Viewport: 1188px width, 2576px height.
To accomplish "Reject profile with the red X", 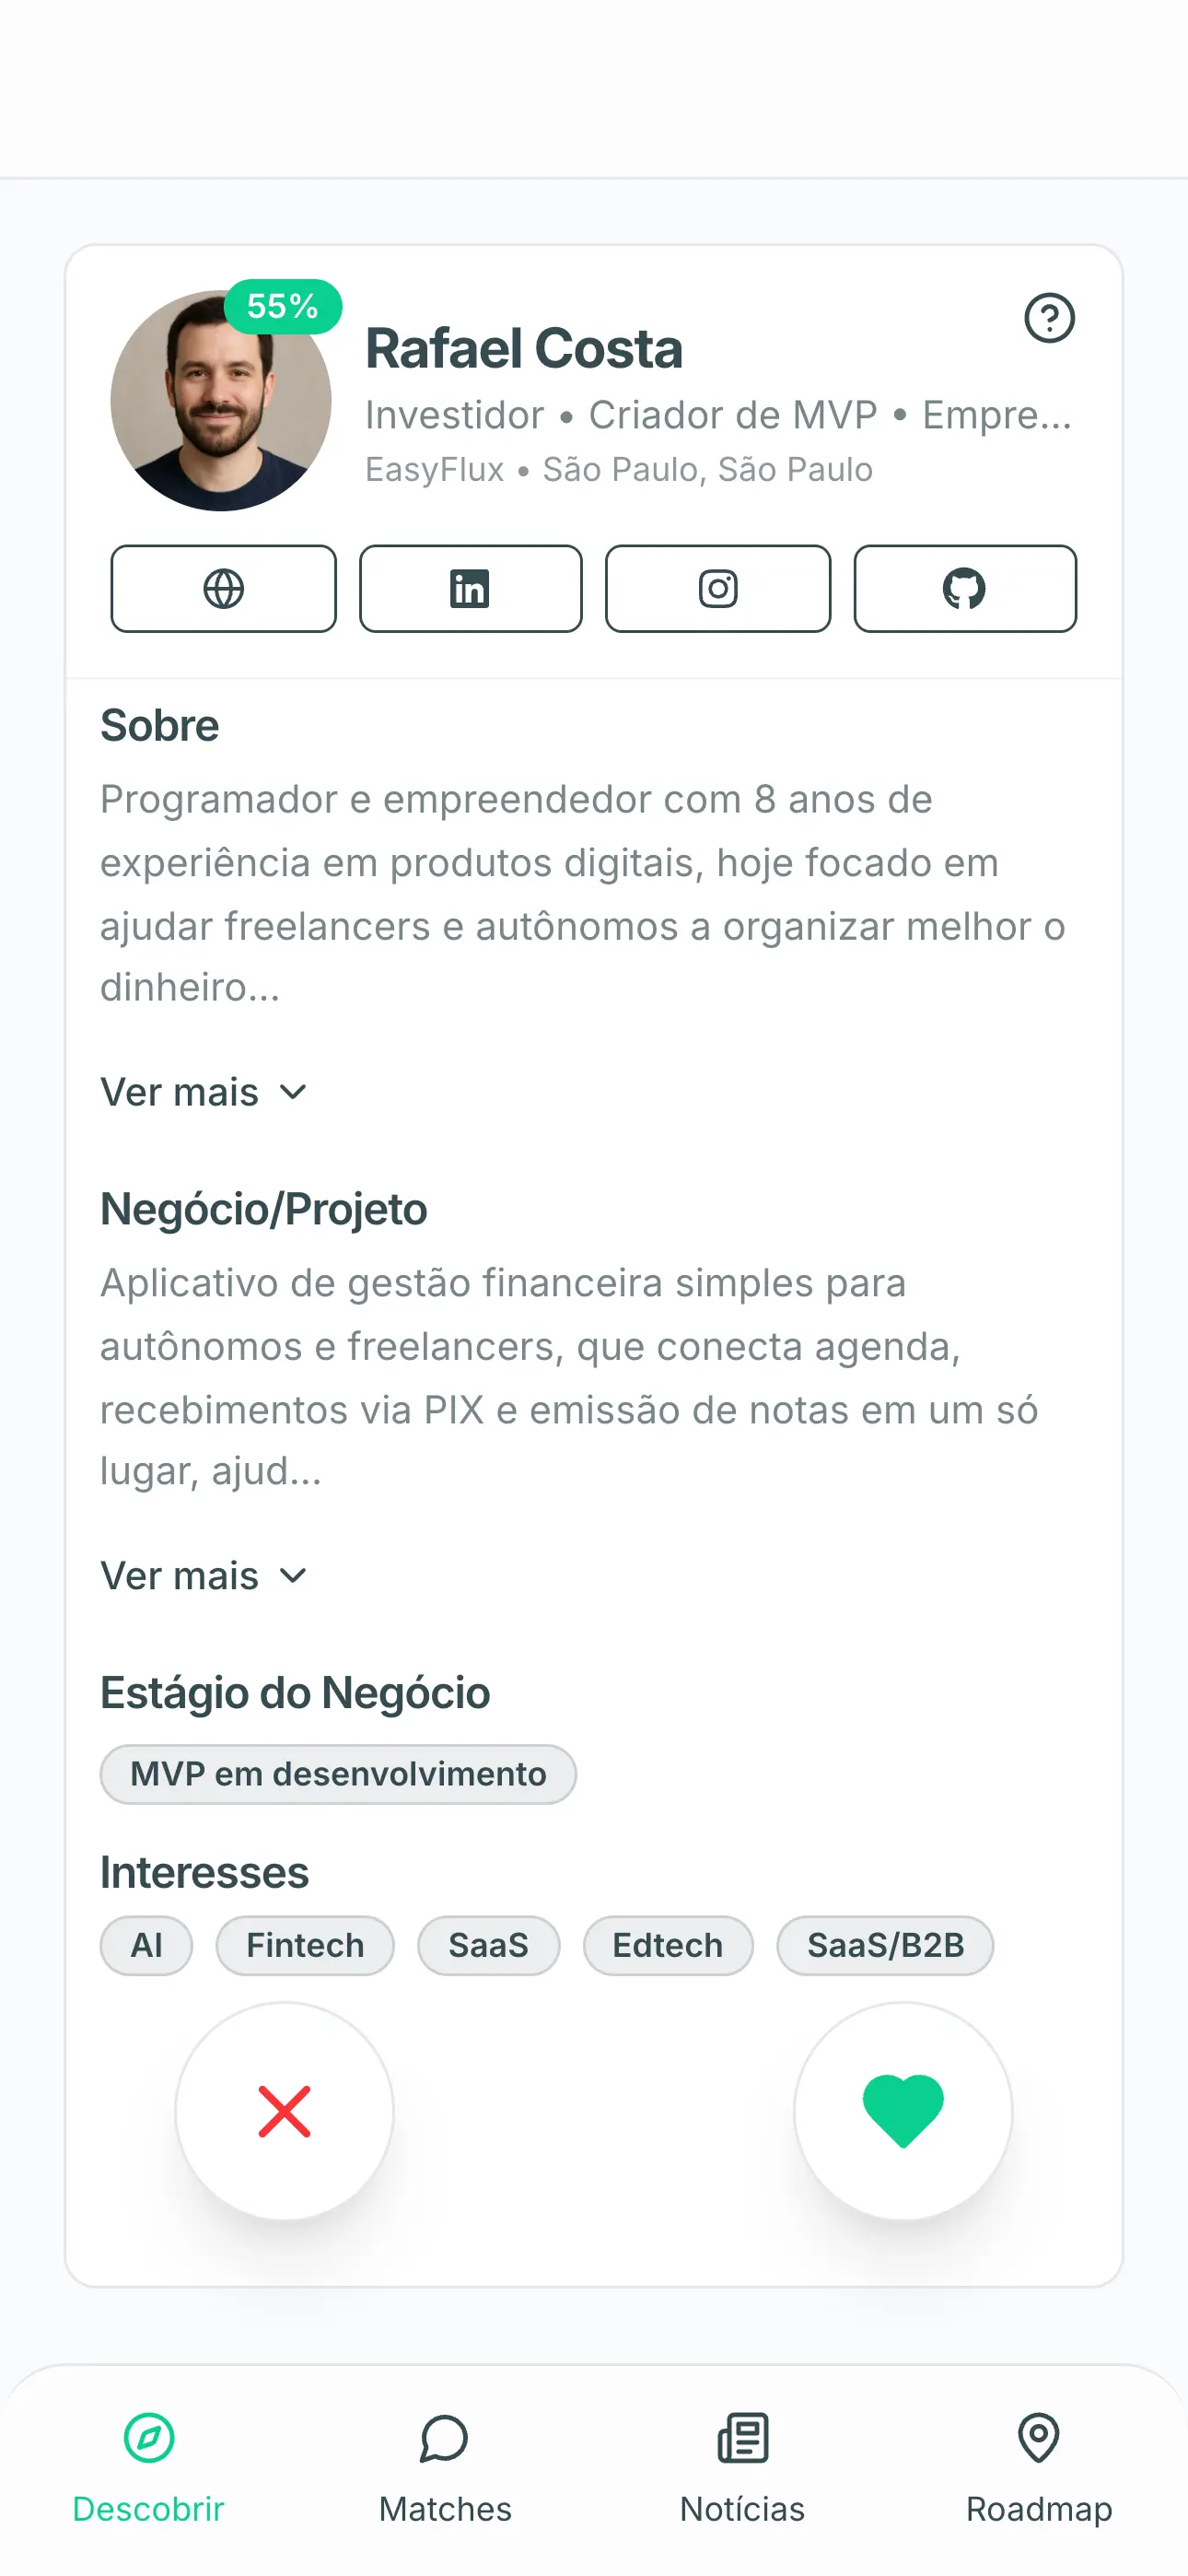I will click(284, 2111).
